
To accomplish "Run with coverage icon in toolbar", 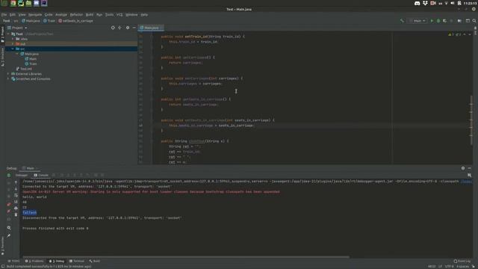I will 445,21.
